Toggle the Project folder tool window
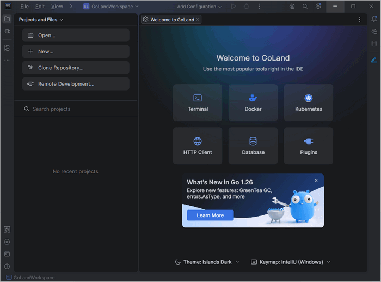The image size is (381, 282). (x=7, y=19)
